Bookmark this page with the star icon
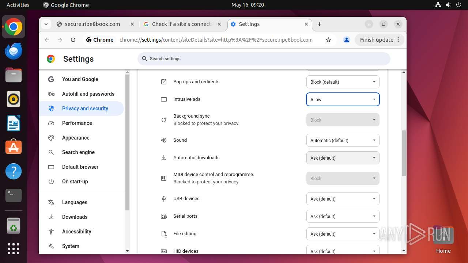Image resolution: width=468 pixels, height=263 pixels. pos(328,40)
